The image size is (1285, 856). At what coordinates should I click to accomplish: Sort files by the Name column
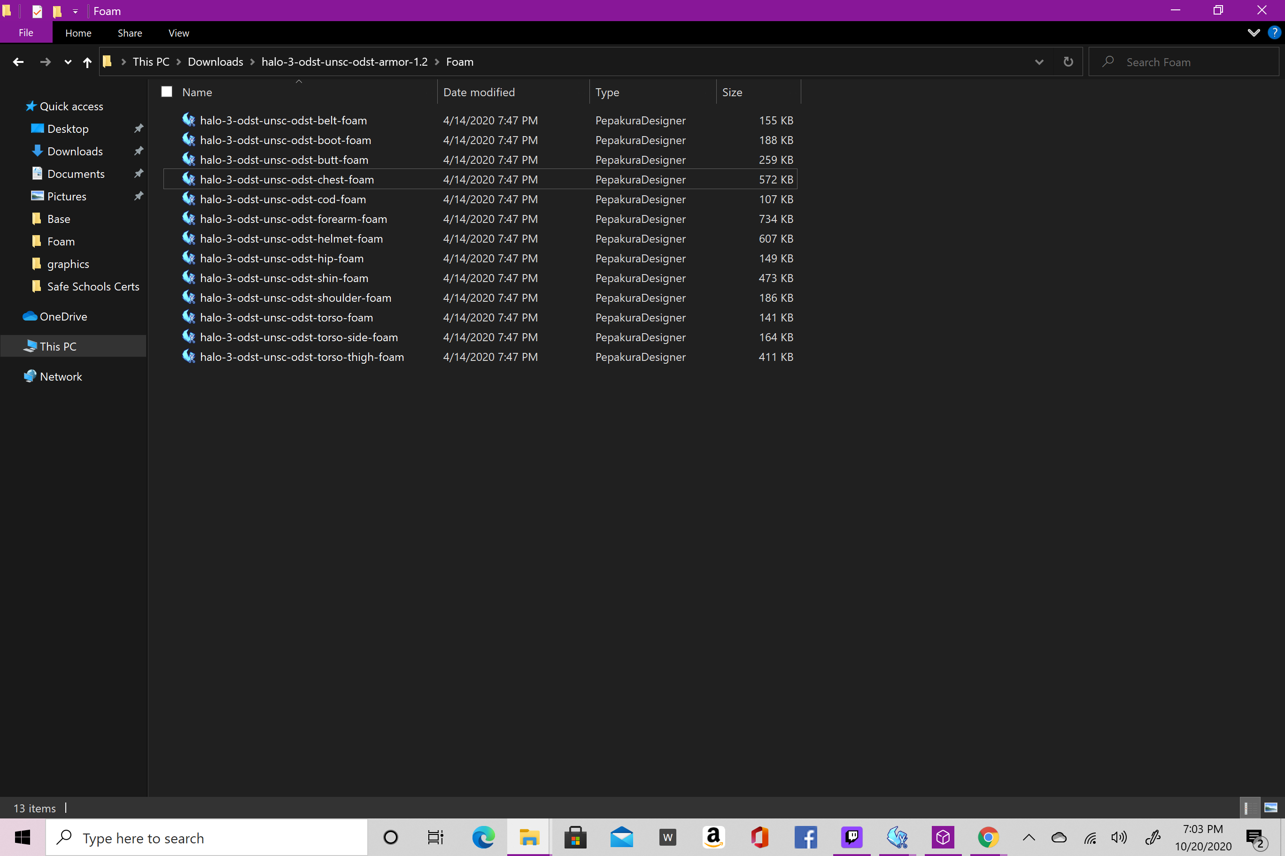point(197,92)
